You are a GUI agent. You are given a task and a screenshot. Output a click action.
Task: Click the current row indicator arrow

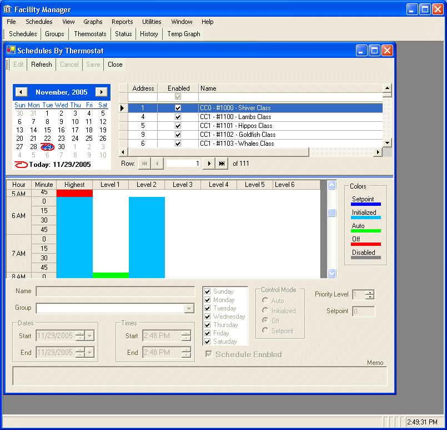123,108
